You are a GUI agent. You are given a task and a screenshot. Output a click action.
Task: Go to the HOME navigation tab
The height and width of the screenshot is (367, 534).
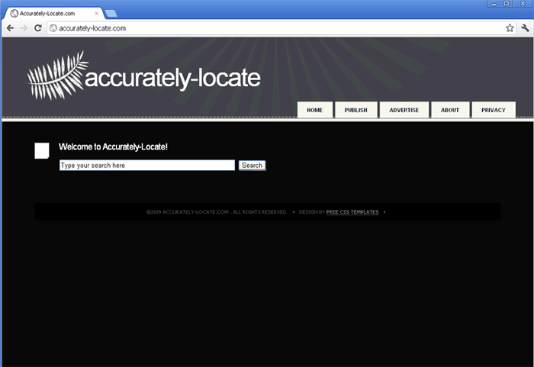[314, 110]
